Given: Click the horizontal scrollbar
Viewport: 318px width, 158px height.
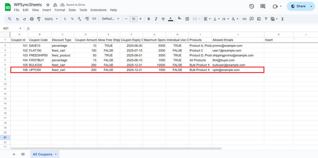Looking at the screenshot, I should click(x=116, y=148).
